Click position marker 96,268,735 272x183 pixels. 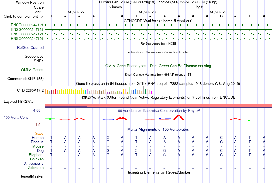219,12
